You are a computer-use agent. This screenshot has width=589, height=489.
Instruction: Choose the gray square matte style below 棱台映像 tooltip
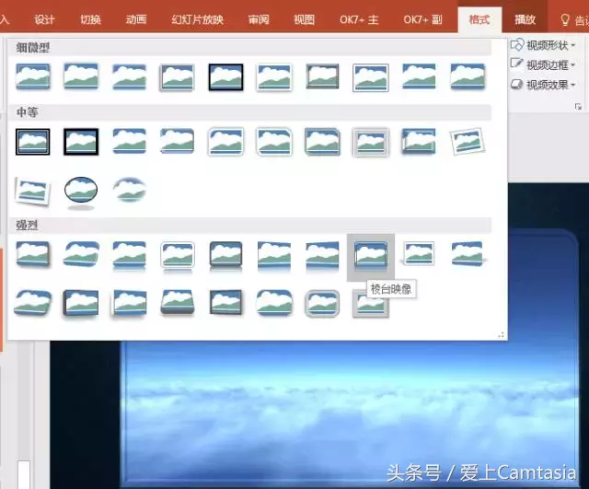tap(370, 306)
